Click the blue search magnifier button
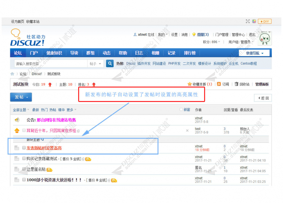The height and width of the screenshot is (203, 283). (x=110, y=63)
